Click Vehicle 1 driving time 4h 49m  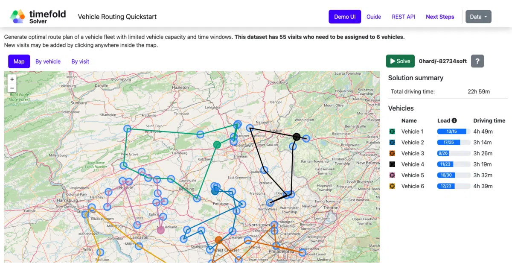pos(483,132)
